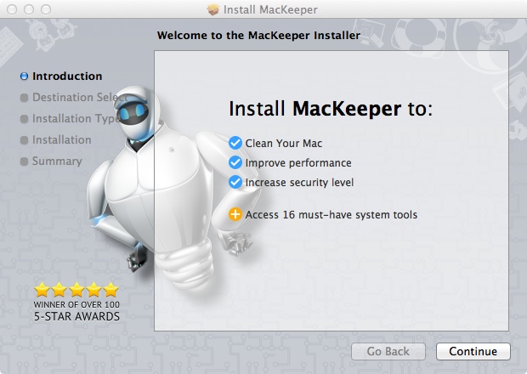Click the blue Introduction step bullet
Viewport: 527px width, 374px height.
[24, 76]
